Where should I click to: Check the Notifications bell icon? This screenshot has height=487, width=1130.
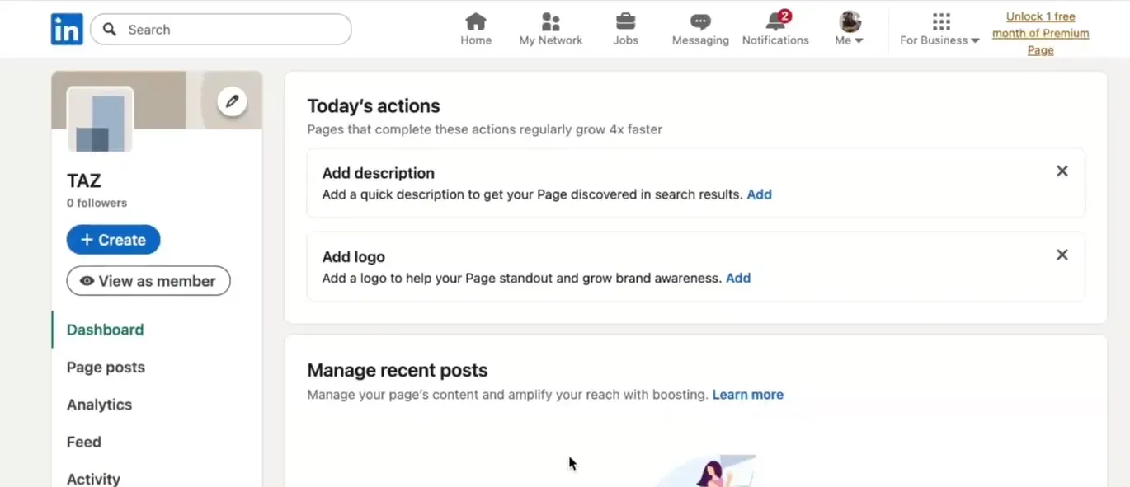tap(775, 22)
